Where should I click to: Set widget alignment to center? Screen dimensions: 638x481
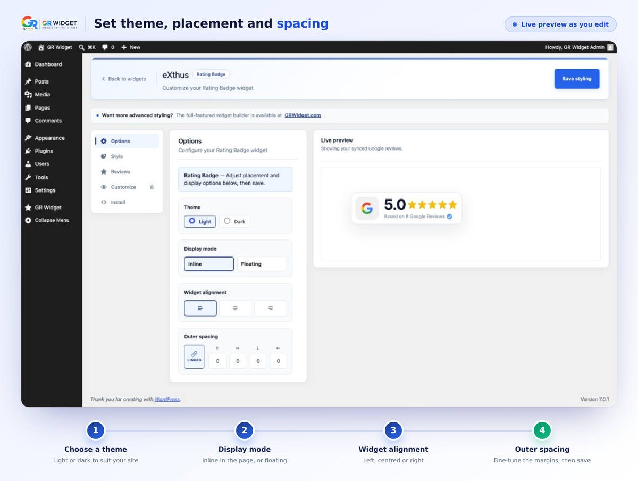[235, 308]
